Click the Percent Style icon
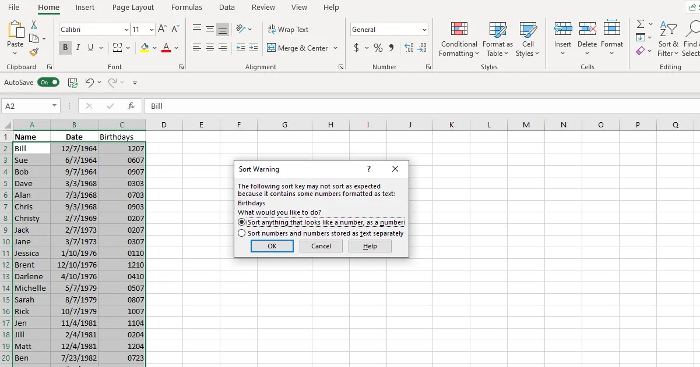700x367 pixels. 377,48
